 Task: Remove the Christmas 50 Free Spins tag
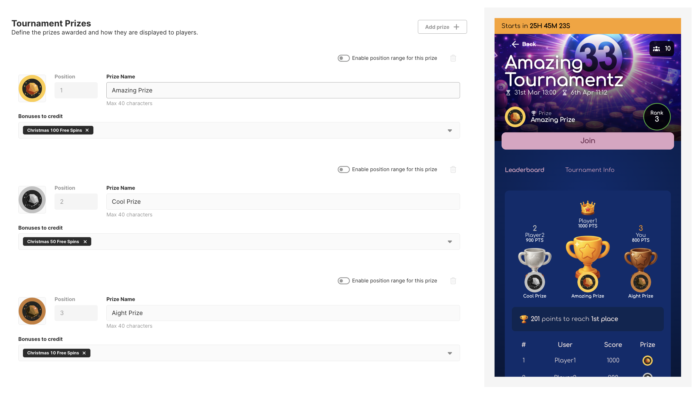(x=85, y=241)
